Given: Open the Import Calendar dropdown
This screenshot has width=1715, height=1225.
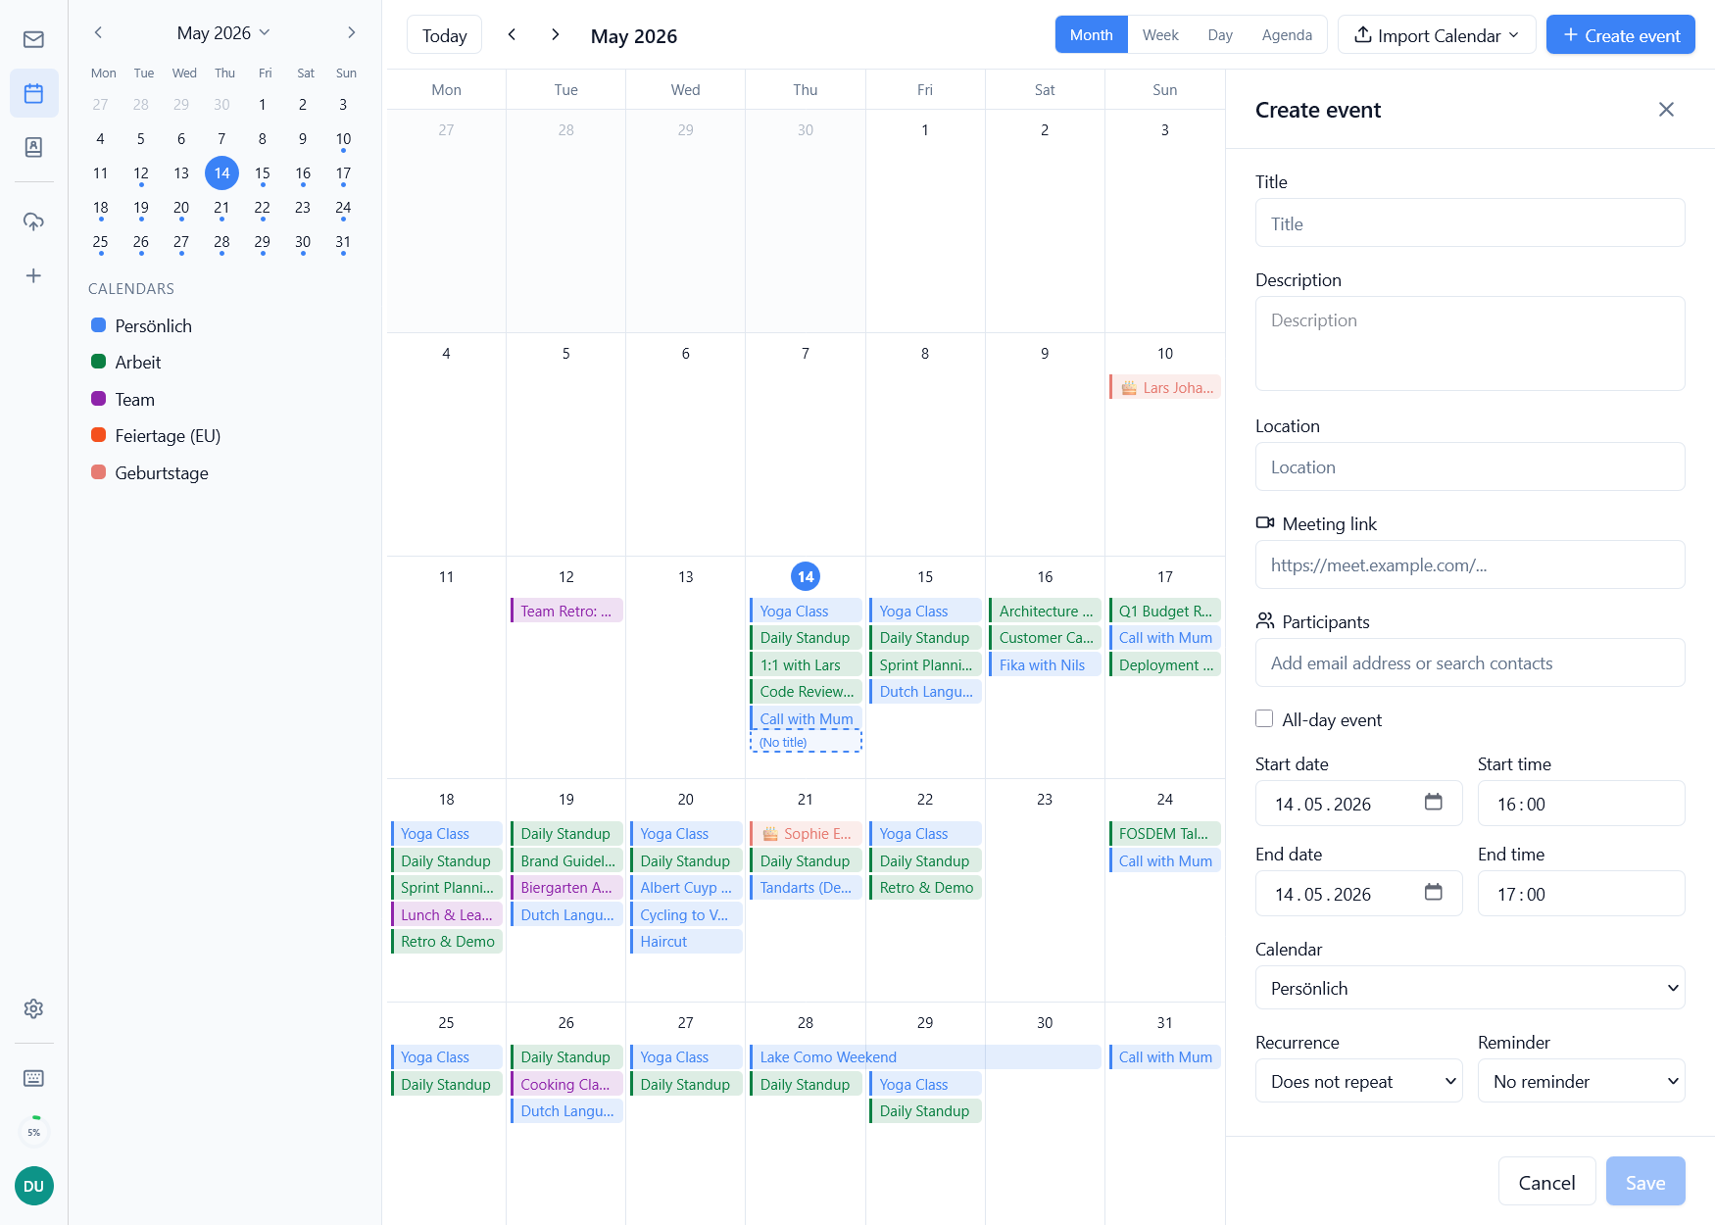Looking at the screenshot, I should [x=1437, y=35].
